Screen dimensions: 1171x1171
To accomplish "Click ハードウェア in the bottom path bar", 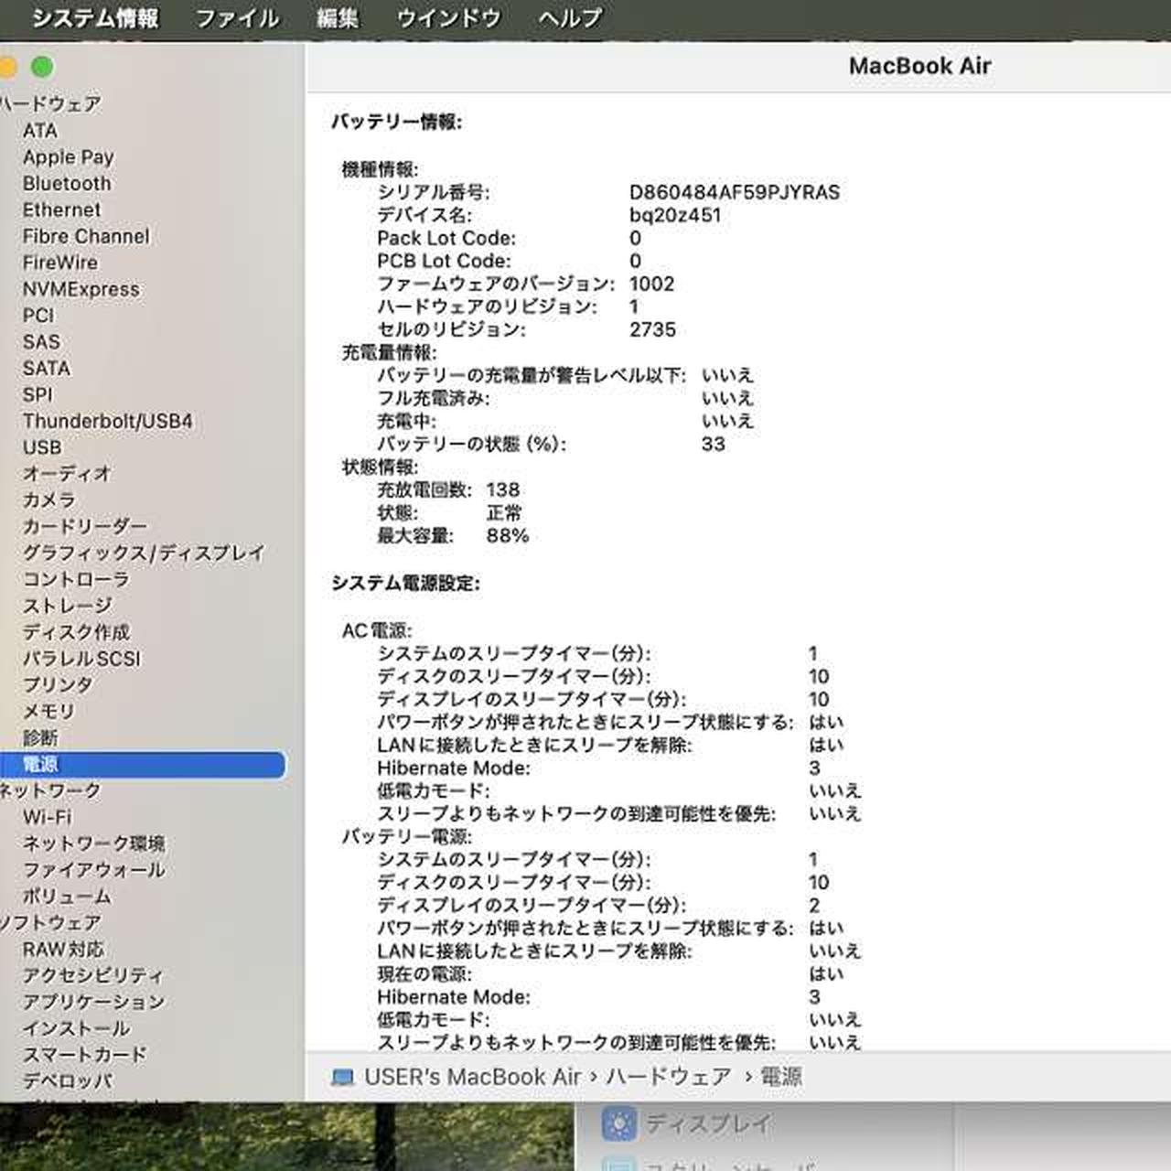I will 668,1077.
